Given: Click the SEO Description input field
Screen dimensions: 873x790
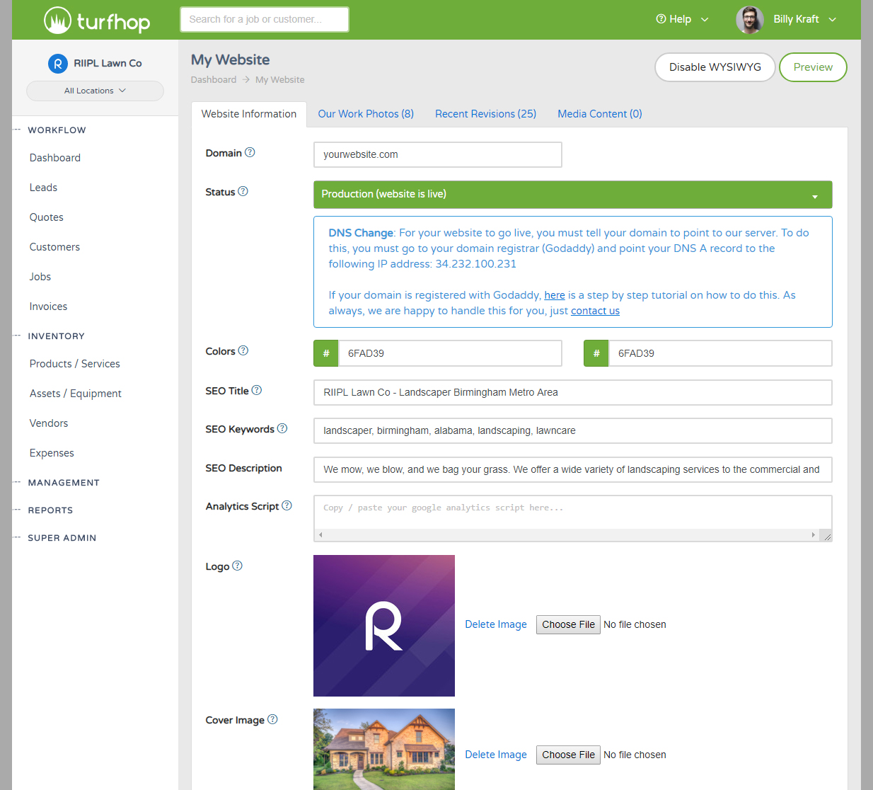Looking at the screenshot, I should (x=572, y=469).
